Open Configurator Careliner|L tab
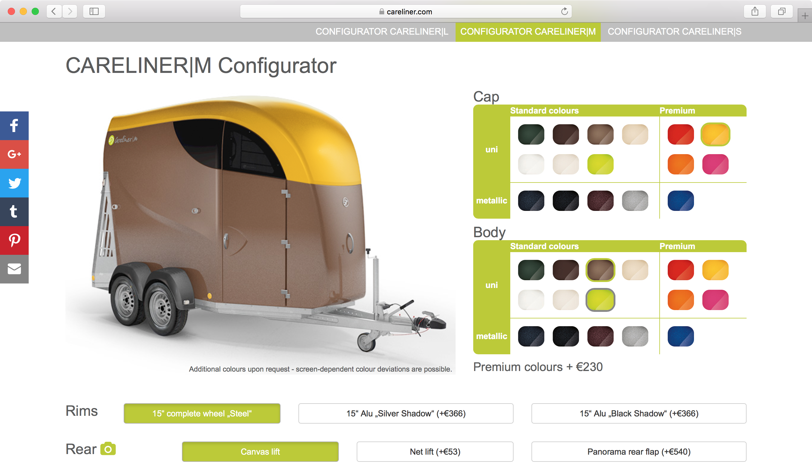 pos(382,32)
